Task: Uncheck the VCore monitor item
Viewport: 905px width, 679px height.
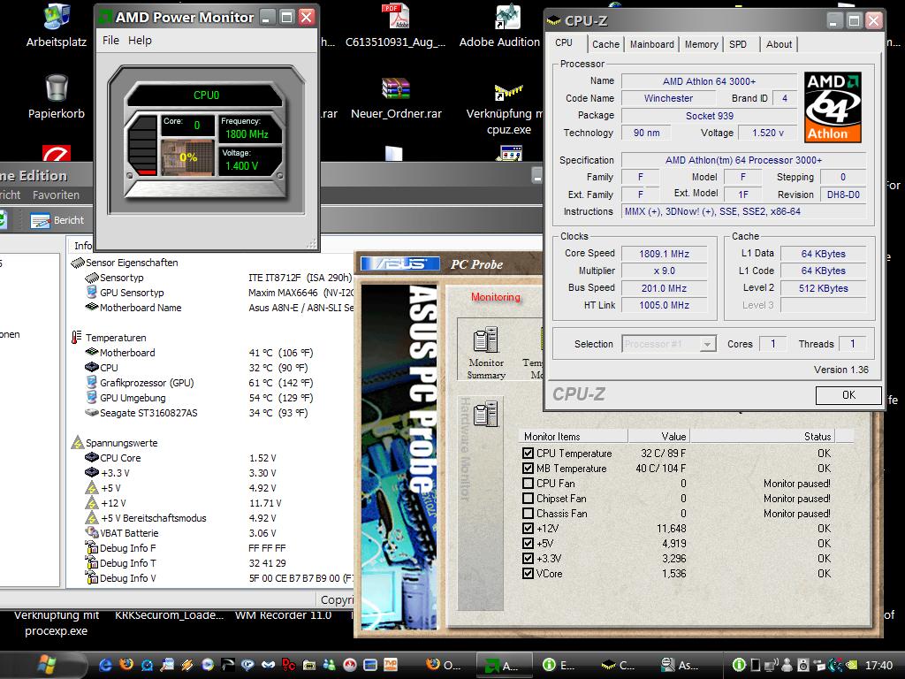Action: point(529,574)
